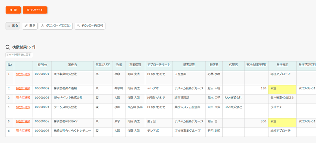The height and width of the screenshot is (143, 316).
Task: Download results as EXCEL
Action: pos(56,26)
